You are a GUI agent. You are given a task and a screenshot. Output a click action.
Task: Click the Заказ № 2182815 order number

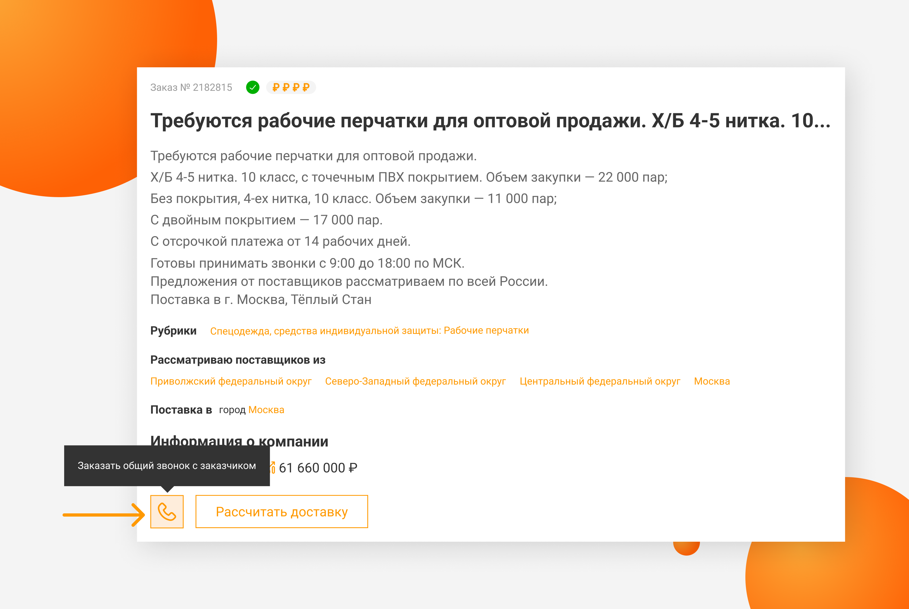(191, 87)
